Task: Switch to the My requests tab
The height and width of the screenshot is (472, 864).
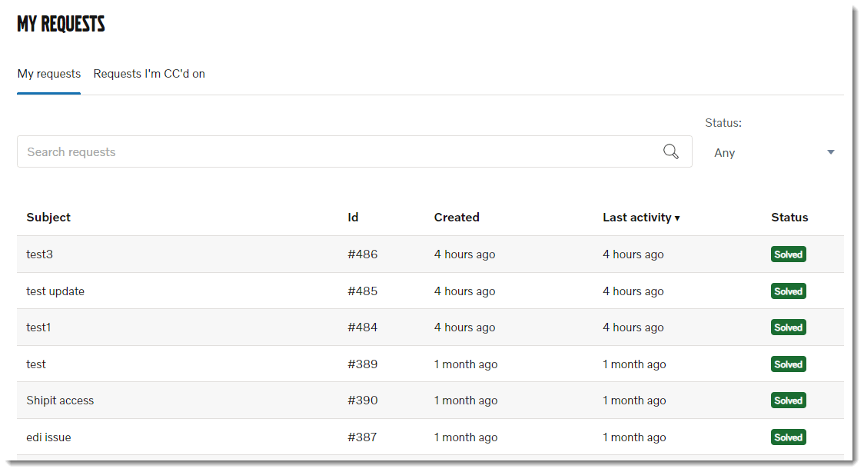Action: pyautogui.click(x=49, y=74)
